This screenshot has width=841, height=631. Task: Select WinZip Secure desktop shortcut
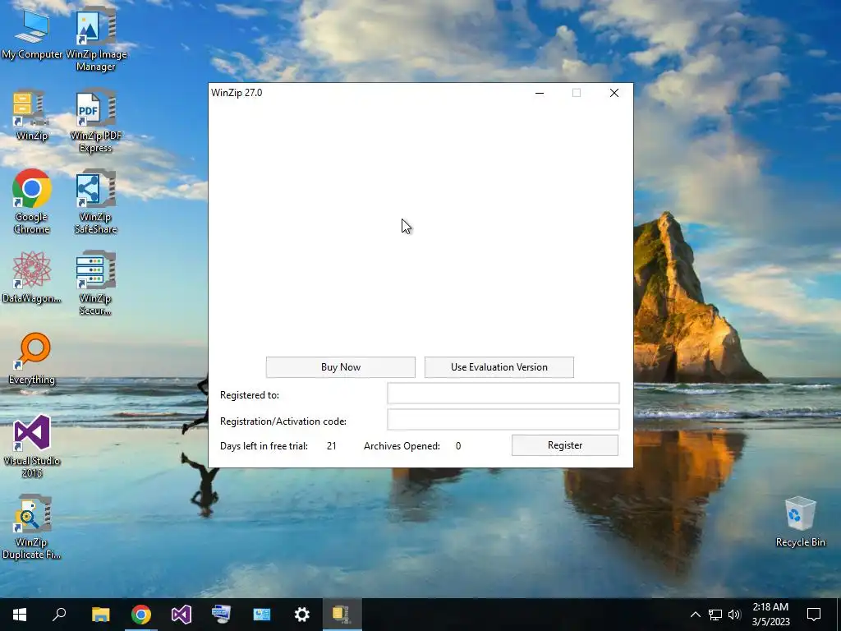[95, 283]
